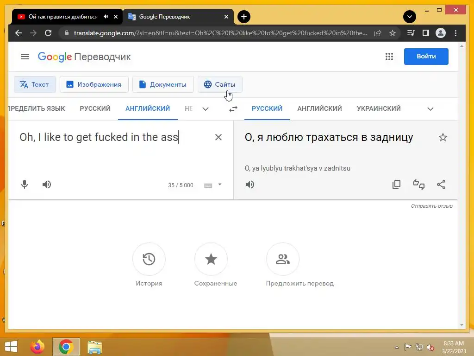Share this page from the address bar
The image size is (474, 356).
pos(378,33)
